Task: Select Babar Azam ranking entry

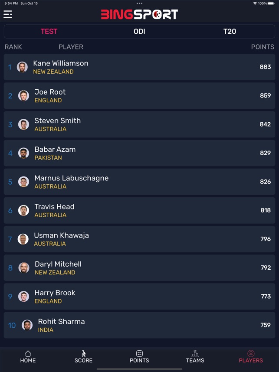Action: tap(139, 153)
